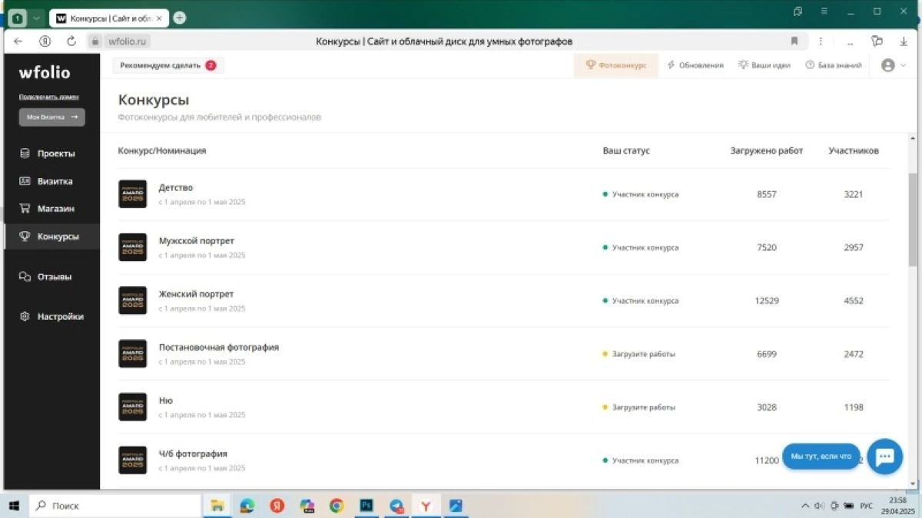This screenshot has height=518, width=922.
Task: Click the wfolio logo
Action: (x=45, y=73)
